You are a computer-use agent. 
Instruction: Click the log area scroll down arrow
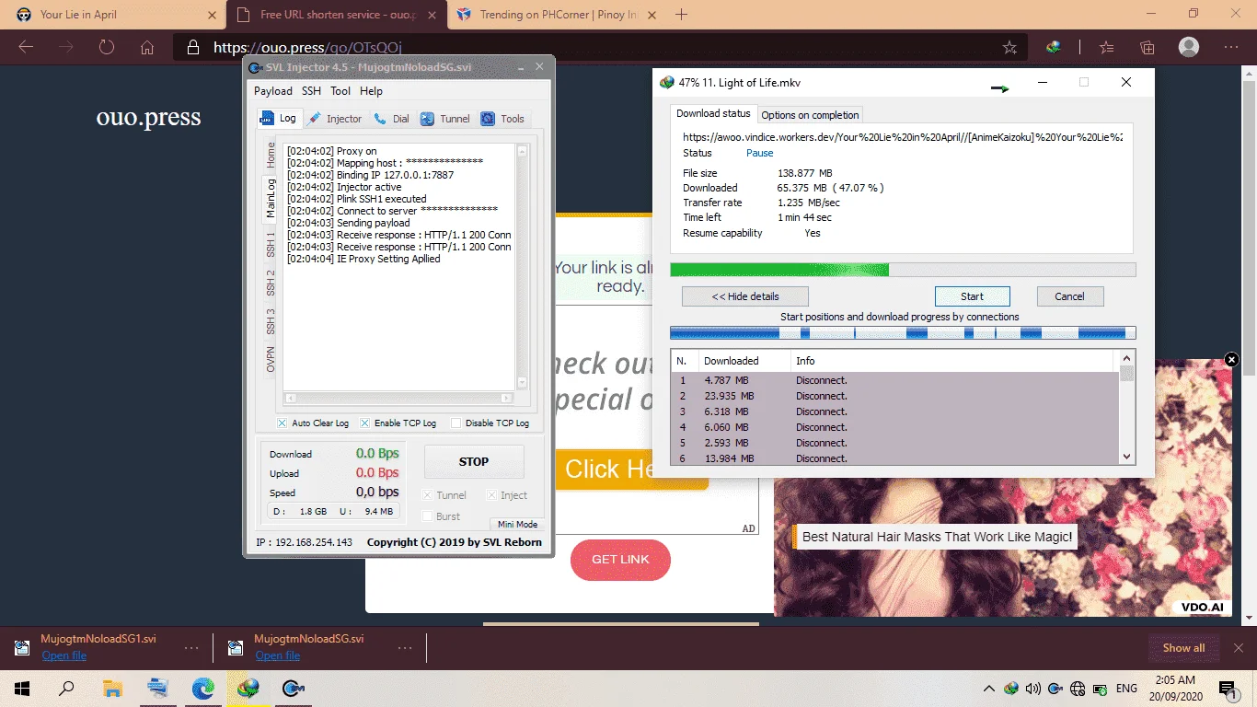pos(522,383)
